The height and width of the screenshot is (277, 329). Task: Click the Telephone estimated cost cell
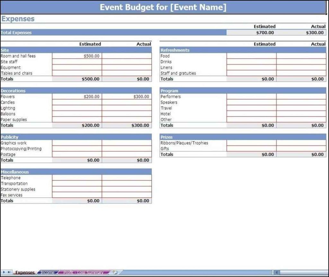(x=77, y=178)
